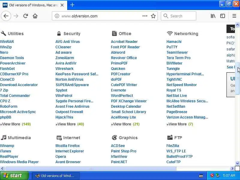
Task: Open the CCleaner link
Action: pos(63,47)
